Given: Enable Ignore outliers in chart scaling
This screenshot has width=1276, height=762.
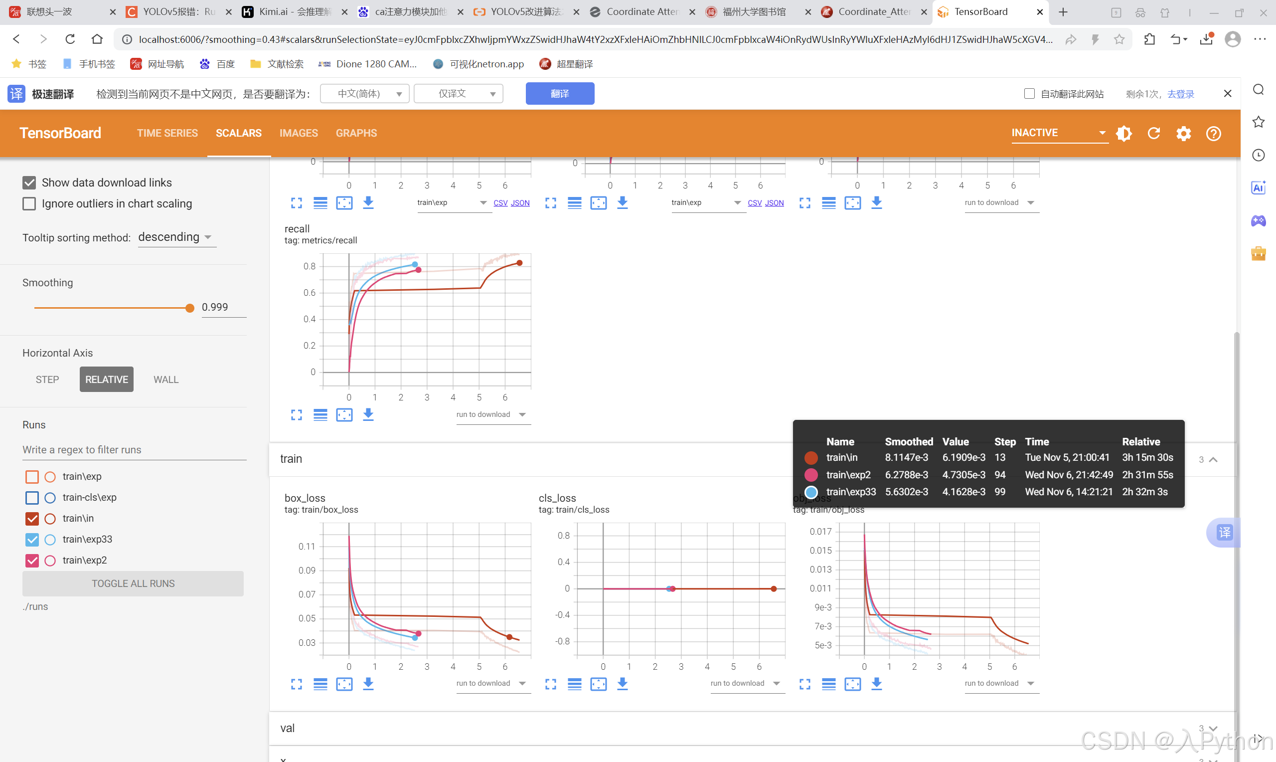Looking at the screenshot, I should point(29,204).
